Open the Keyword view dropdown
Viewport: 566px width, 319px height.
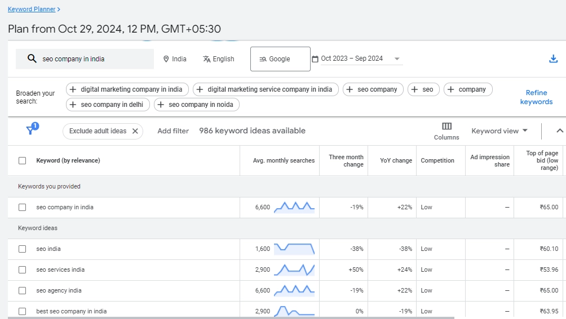pyautogui.click(x=499, y=131)
